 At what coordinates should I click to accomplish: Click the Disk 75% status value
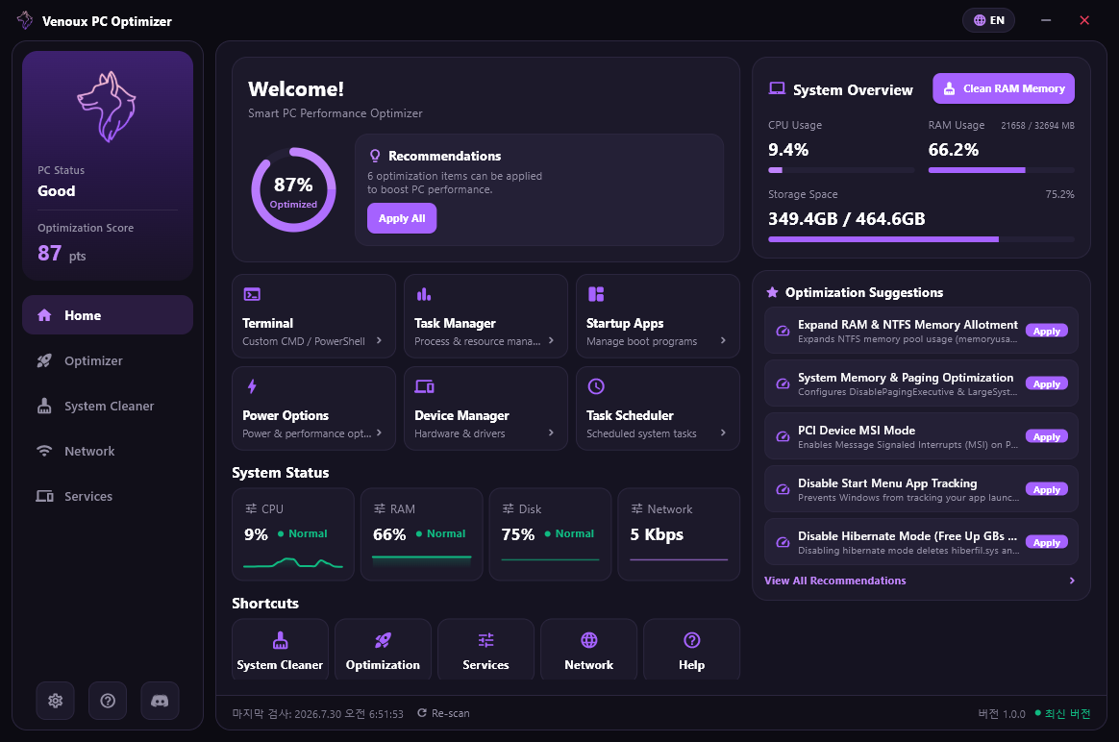[518, 534]
